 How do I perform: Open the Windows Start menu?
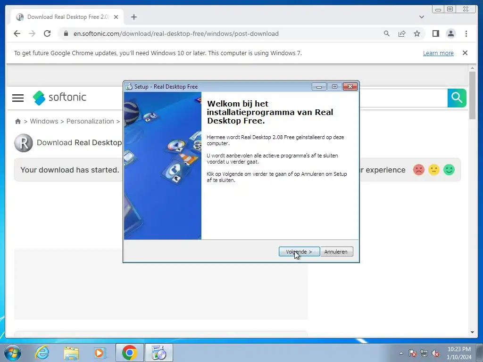pyautogui.click(x=13, y=353)
